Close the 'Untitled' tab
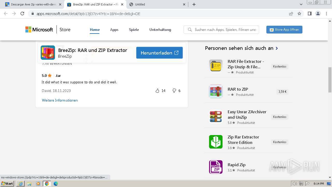 (x=184, y=4)
